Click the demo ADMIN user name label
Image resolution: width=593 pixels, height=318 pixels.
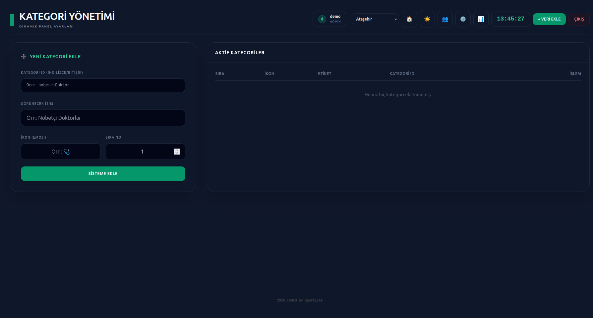(x=335, y=19)
